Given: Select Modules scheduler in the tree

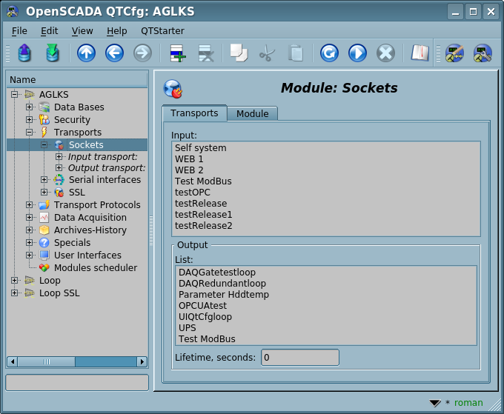Looking at the screenshot, I should tap(95, 268).
